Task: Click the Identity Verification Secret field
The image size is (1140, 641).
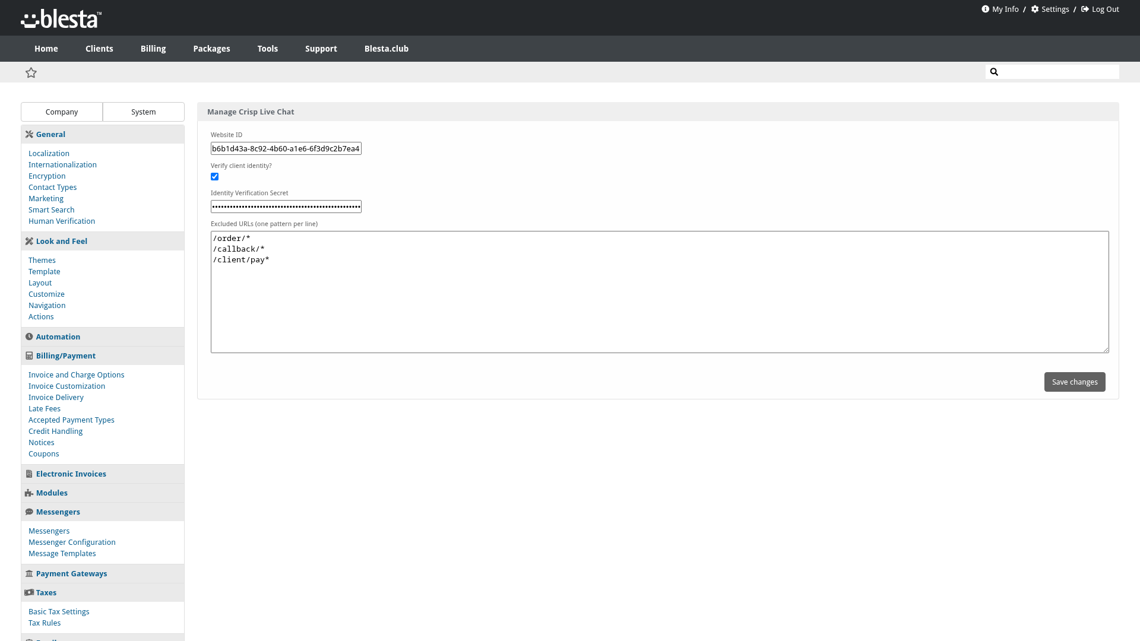Action: pos(286,207)
